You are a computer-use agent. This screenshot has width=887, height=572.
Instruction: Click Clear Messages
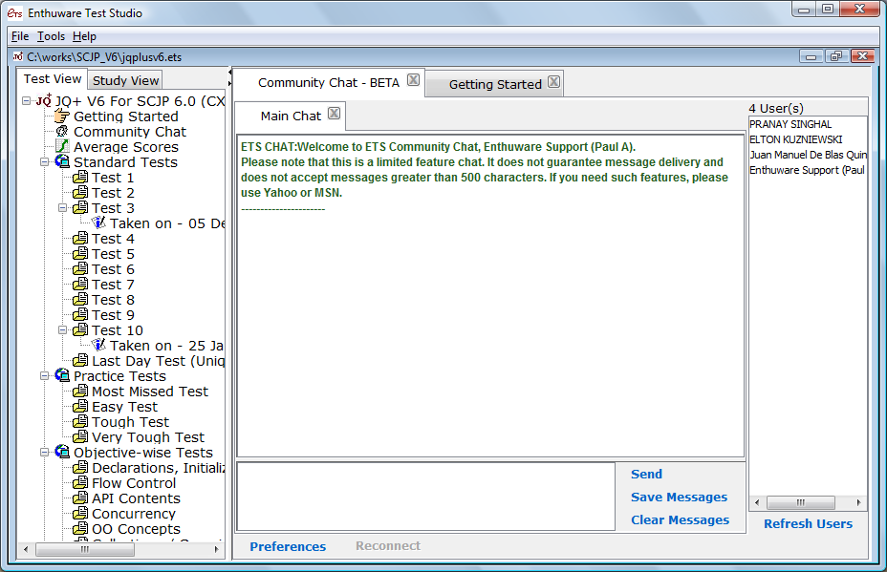pyautogui.click(x=680, y=520)
